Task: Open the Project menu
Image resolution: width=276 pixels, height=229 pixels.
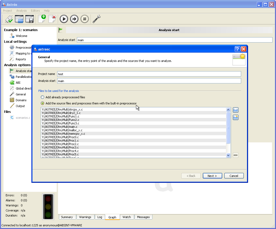Action: click(7, 11)
